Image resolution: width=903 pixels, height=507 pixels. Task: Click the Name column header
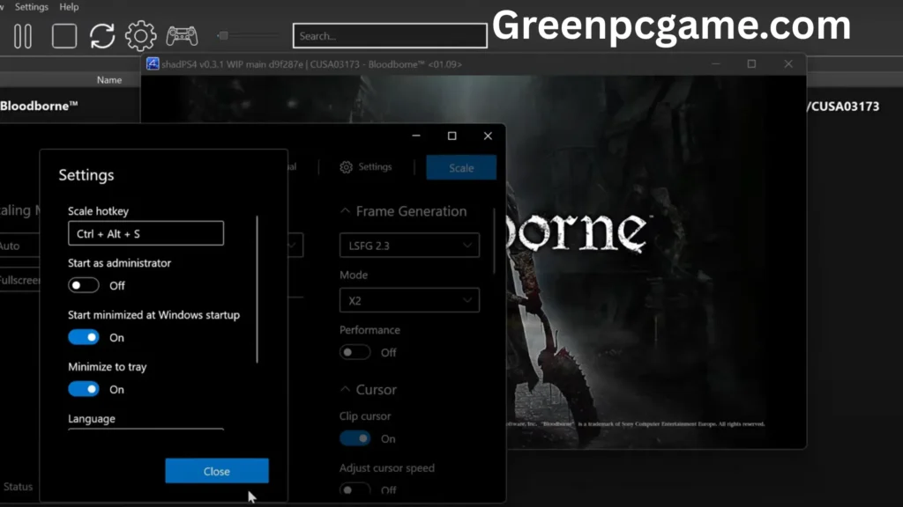[x=108, y=80]
